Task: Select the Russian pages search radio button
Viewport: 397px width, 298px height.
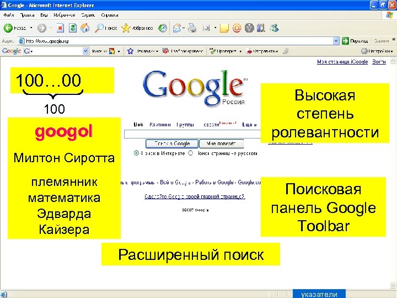Action: pyautogui.click(x=190, y=153)
